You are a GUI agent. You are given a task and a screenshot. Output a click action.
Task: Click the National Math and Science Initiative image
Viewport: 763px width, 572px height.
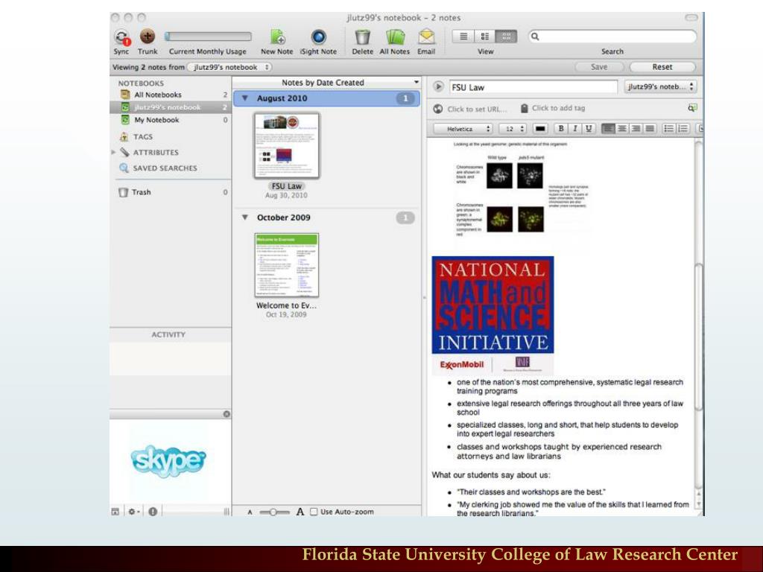[x=493, y=315]
